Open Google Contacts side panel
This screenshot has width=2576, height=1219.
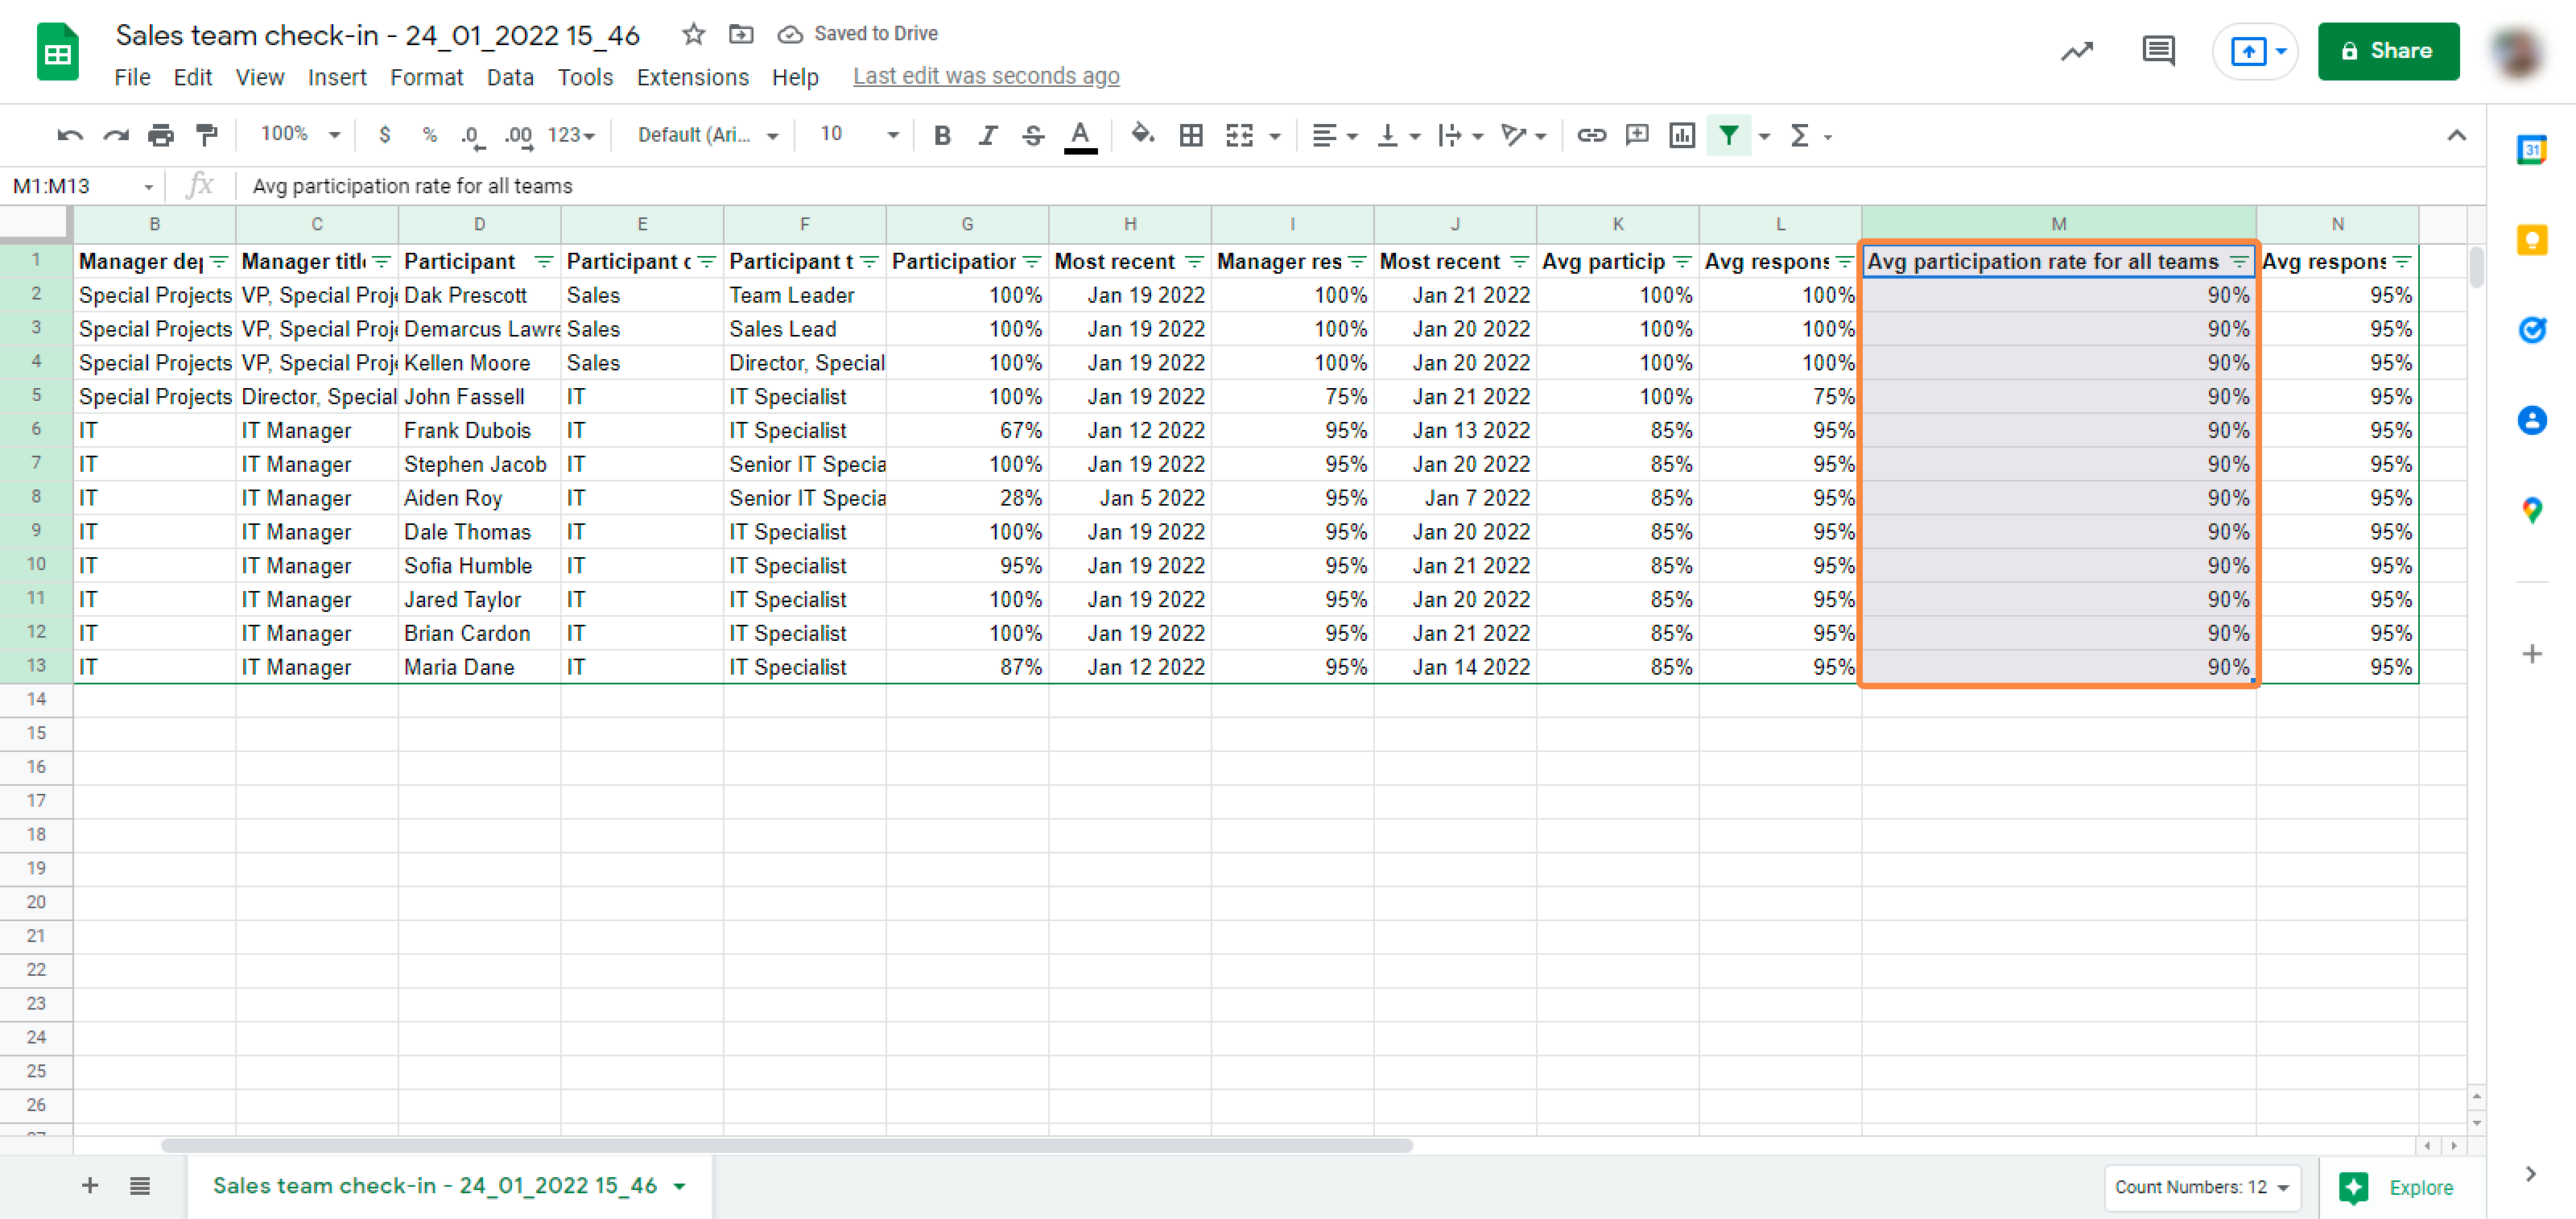[x=2531, y=420]
